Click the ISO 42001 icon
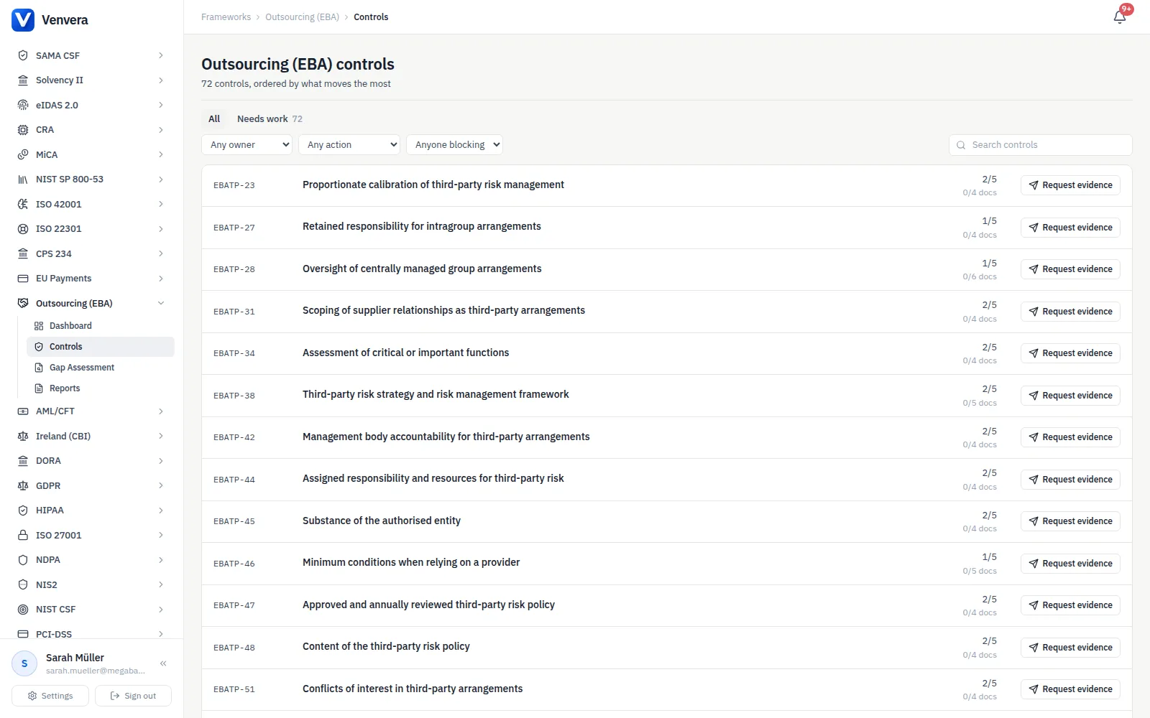Screen dimensions: 1150x718 tap(23, 204)
